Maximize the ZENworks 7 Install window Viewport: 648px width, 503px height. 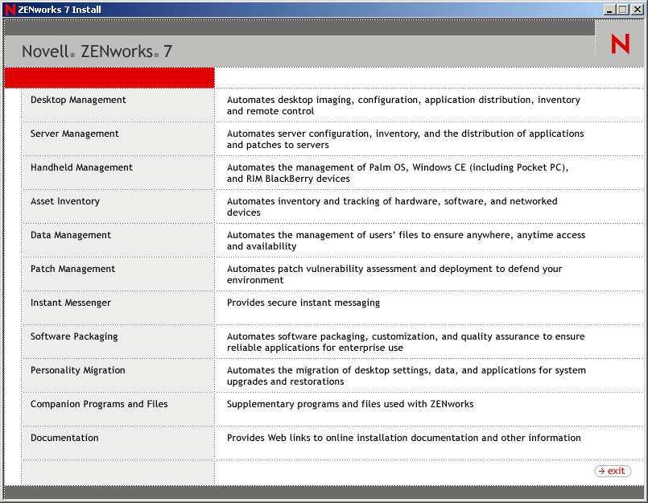[625, 9]
